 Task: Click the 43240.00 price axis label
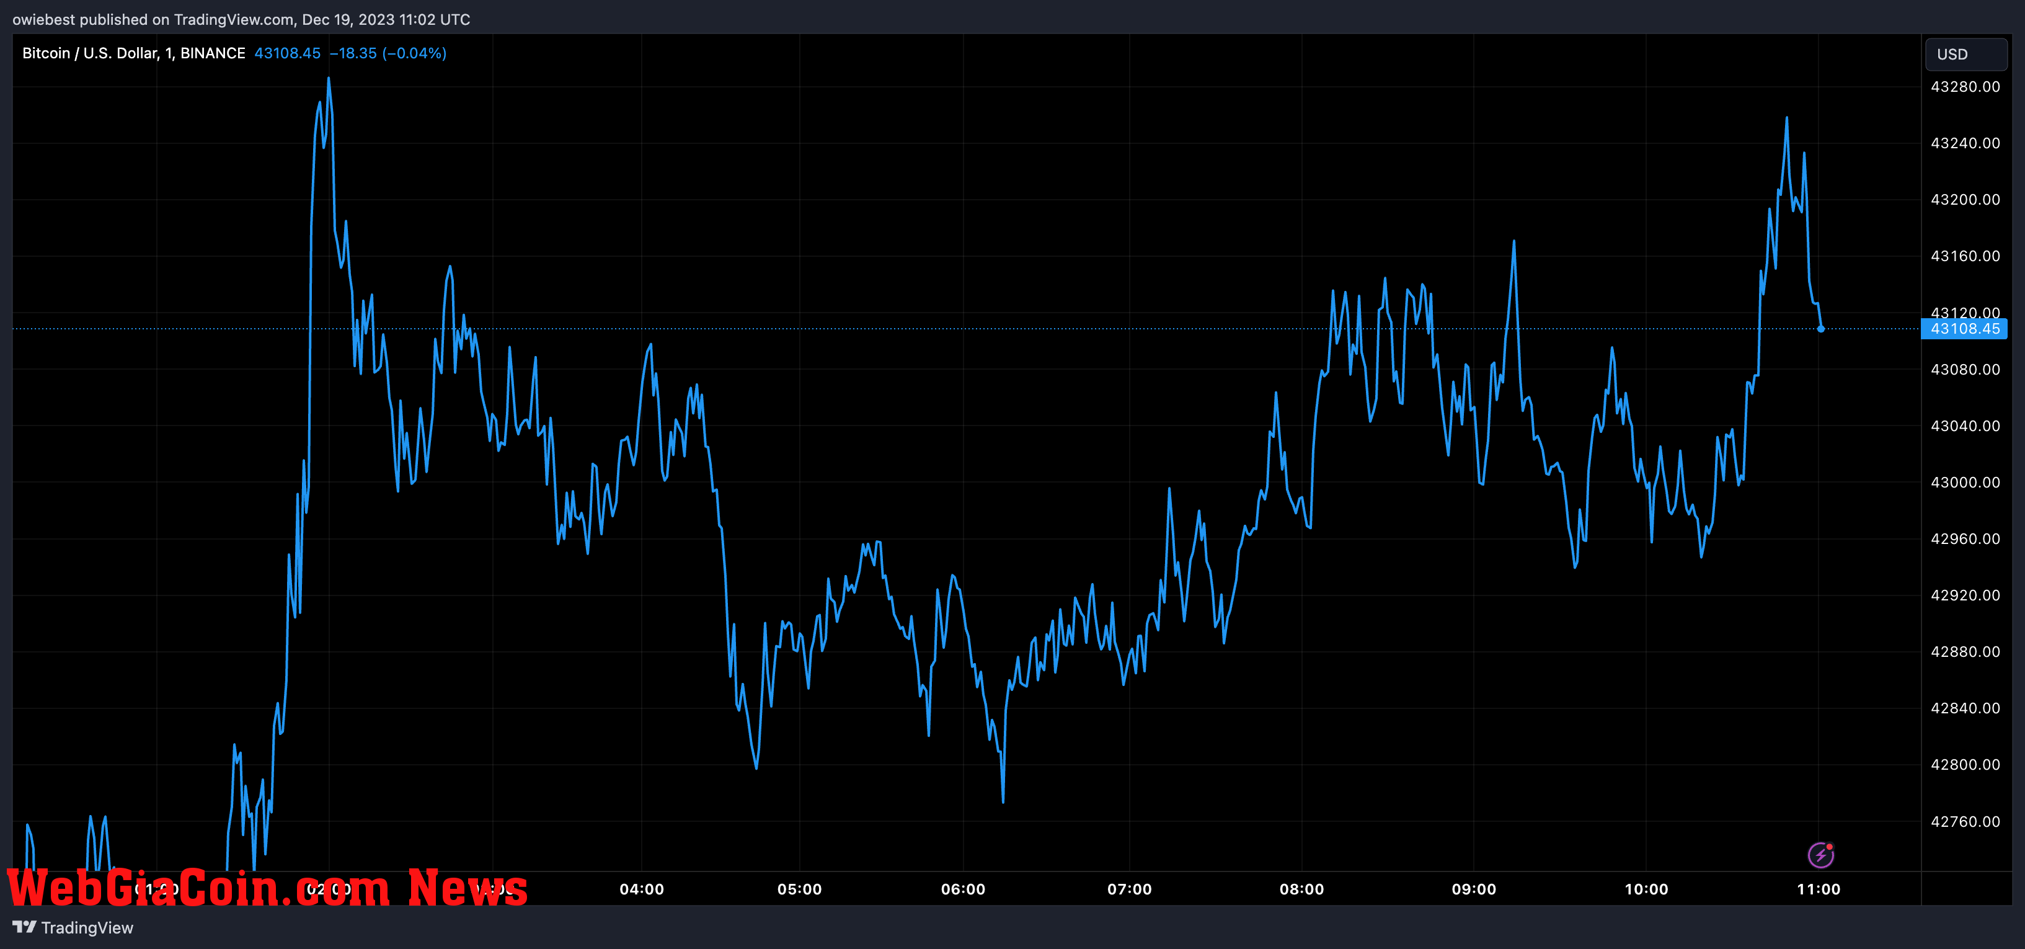click(1965, 143)
